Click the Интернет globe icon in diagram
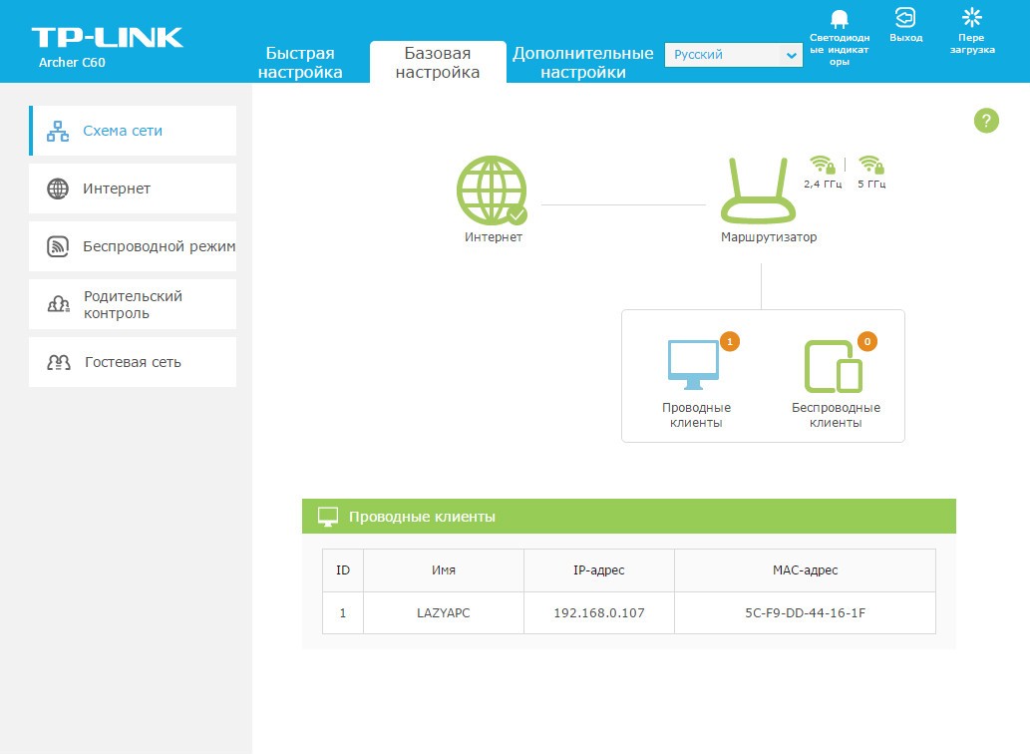This screenshot has width=1030, height=754. (x=492, y=190)
